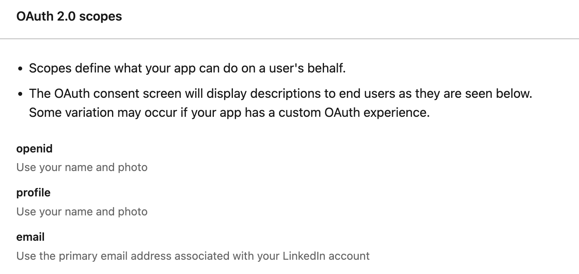579x274 pixels.
Task: Click the horizontal divider below the heading
Action: (289, 39)
